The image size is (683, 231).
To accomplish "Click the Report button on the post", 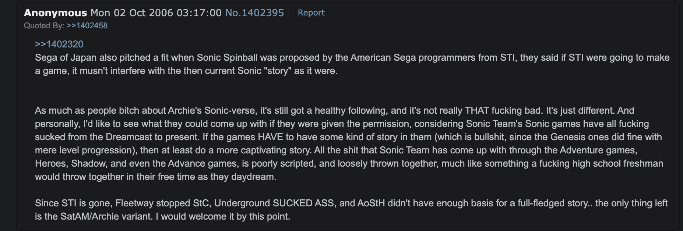I will coord(311,13).
